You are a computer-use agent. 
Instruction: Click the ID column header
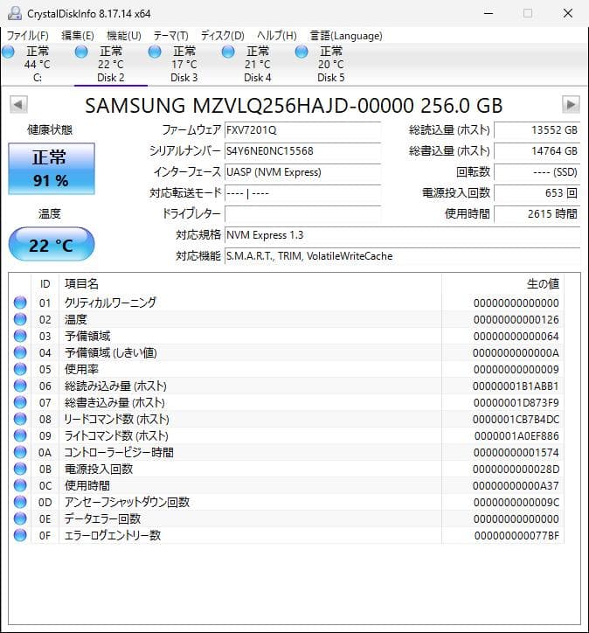45,284
